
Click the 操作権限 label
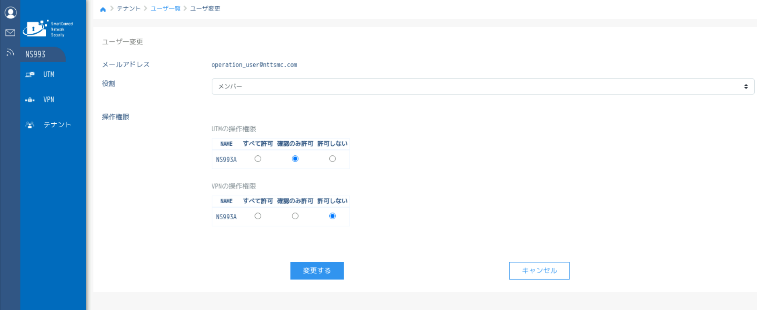click(116, 117)
